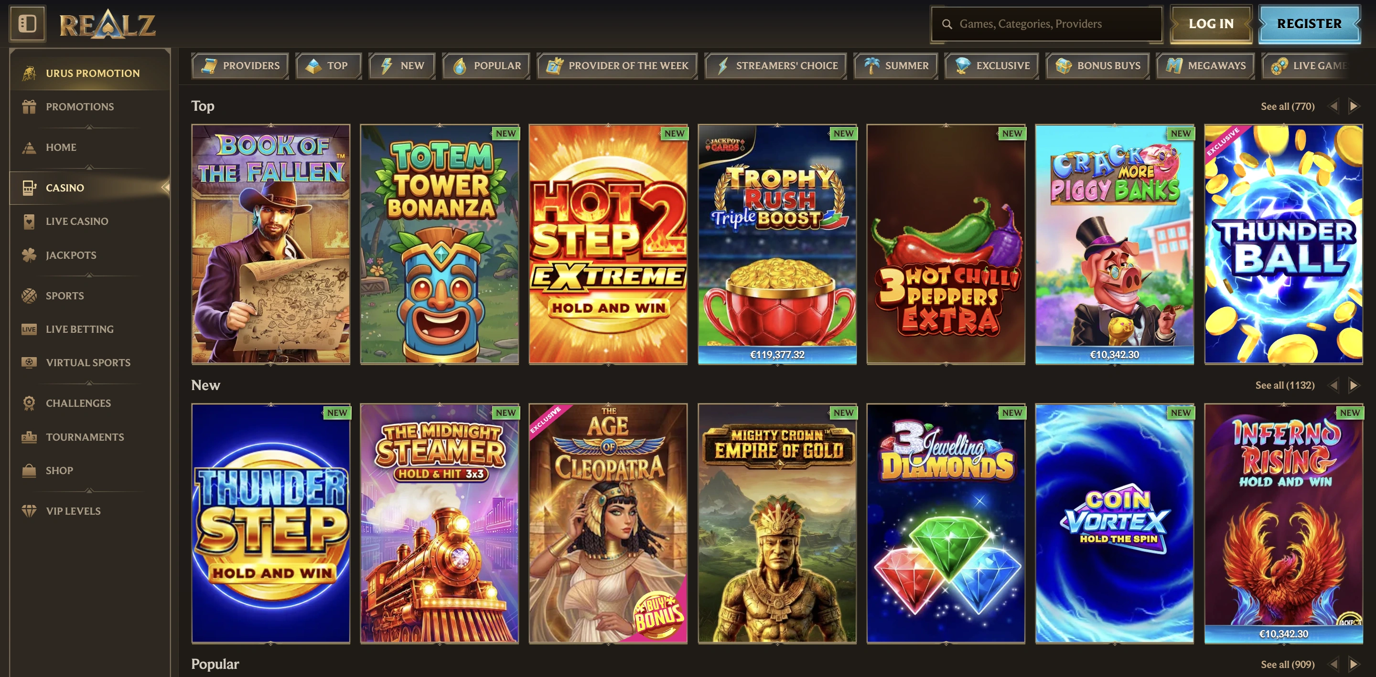Screen dimensions: 1376x677
Task: Click the REGISTER button
Action: [1309, 24]
